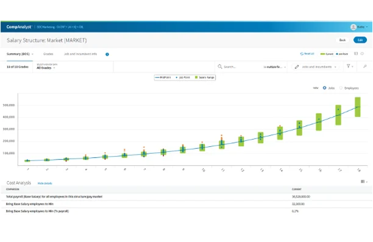Click the Cost Analysis heading
373x242 pixels.
19,183
